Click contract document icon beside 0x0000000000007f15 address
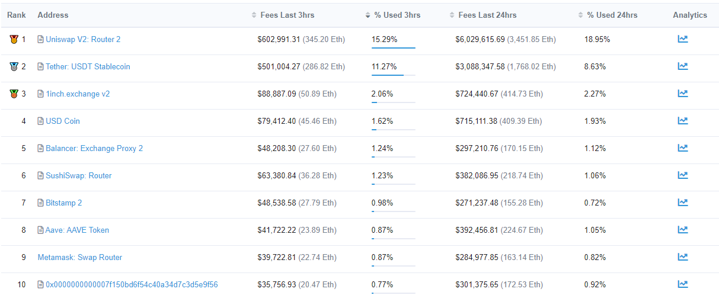 [x=40, y=285]
